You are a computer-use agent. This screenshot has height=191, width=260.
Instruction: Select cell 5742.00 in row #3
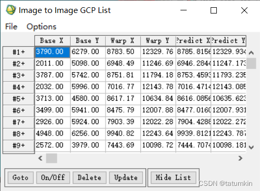click(88, 75)
